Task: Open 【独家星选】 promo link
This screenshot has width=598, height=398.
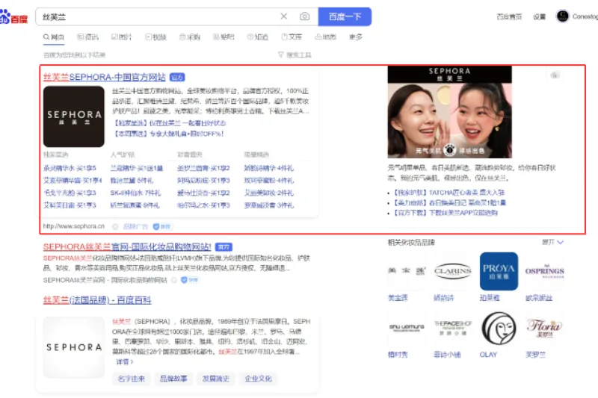Action: tap(169, 123)
